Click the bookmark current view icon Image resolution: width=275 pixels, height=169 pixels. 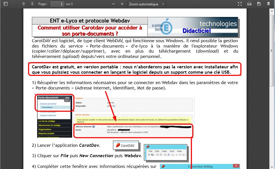point(268,4)
